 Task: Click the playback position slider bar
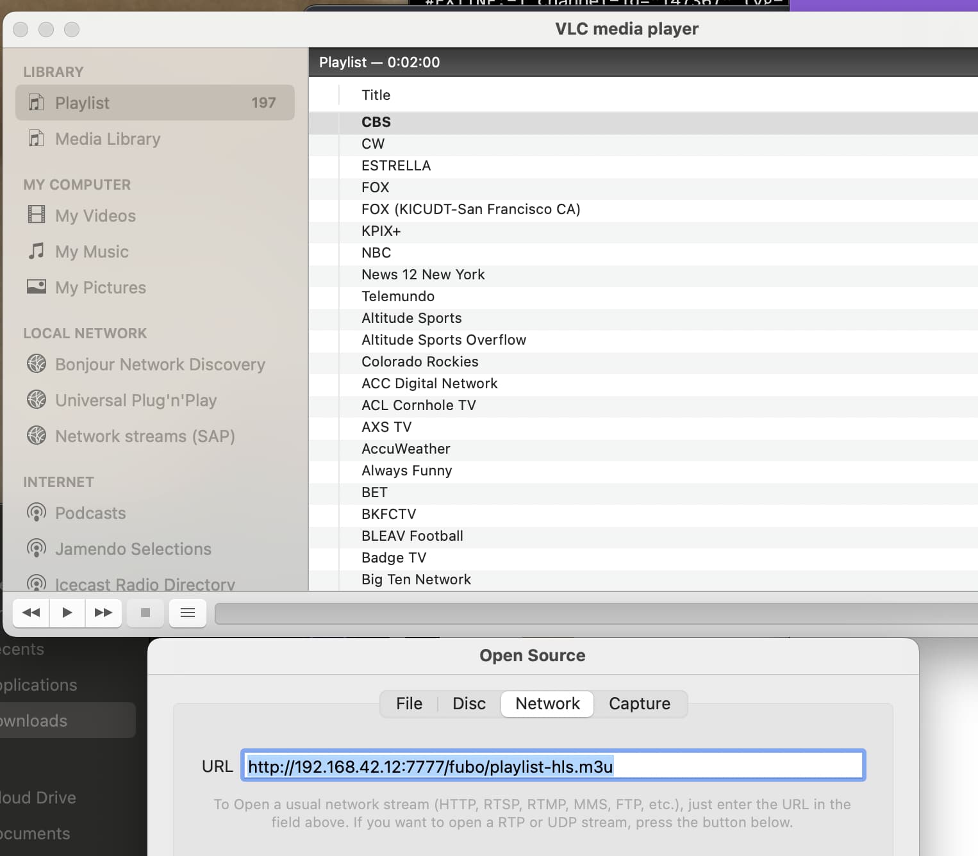tap(596, 613)
